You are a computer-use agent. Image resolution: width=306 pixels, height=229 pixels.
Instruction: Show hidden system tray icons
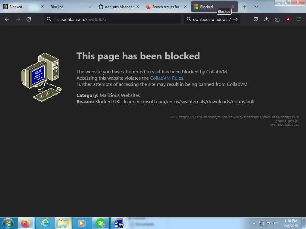coord(254,223)
